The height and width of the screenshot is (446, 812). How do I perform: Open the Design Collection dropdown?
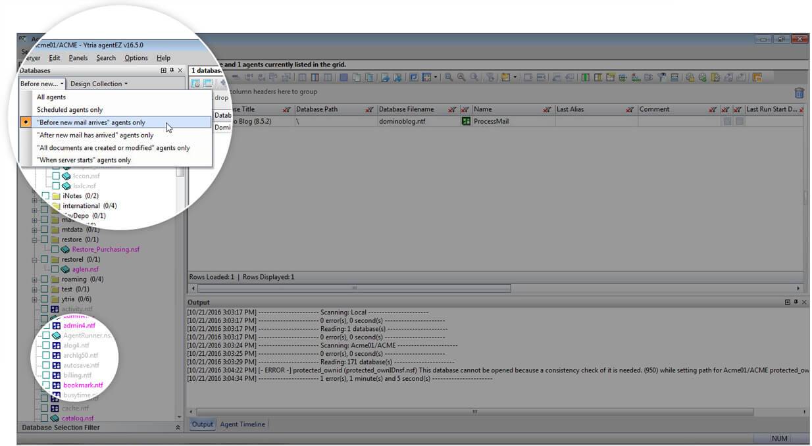click(99, 84)
